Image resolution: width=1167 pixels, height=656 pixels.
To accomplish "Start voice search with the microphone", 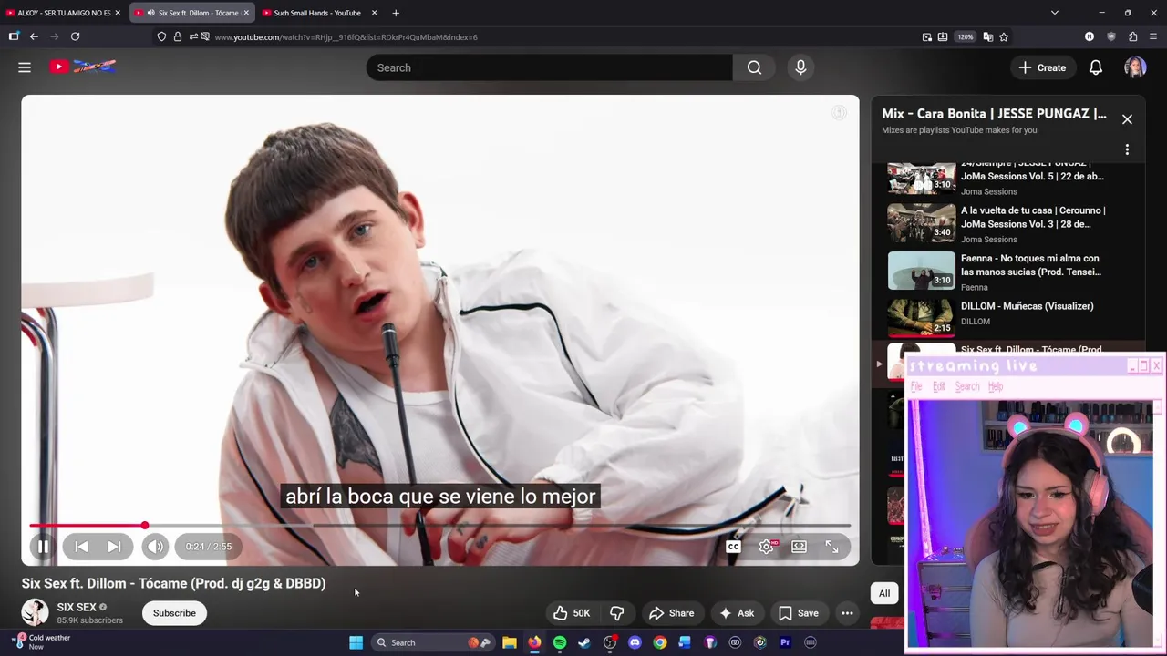I will tap(800, 67).
